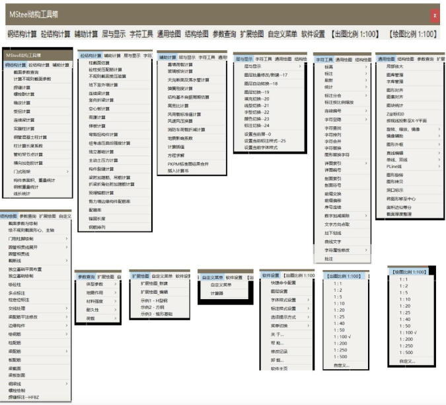The height and width of the screenshot is (405, 446).
Task: Click 软件设置 in the large top menu bar
Action: click(x=313, y=34)
